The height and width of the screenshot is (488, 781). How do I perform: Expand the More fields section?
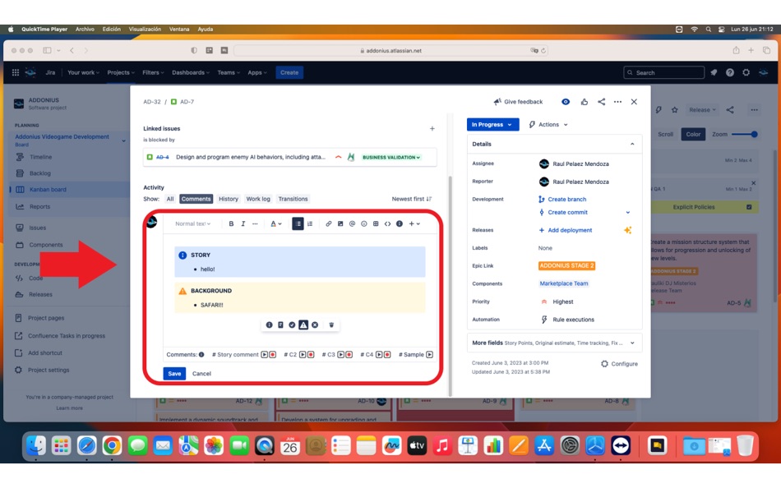[632, 343]
